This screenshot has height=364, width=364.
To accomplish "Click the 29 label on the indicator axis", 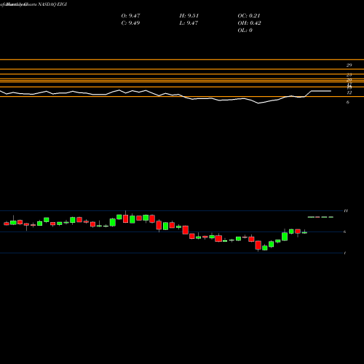I will pyautogui.click(x=349, y=65).
